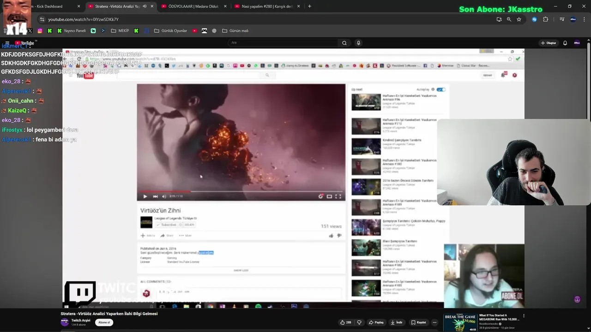Toggle theater mode on inner player

pyautogui.click(x=329, y=196)
